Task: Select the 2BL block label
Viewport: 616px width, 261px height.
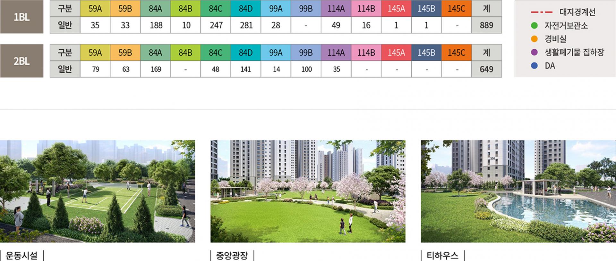Action: [21, 61]
